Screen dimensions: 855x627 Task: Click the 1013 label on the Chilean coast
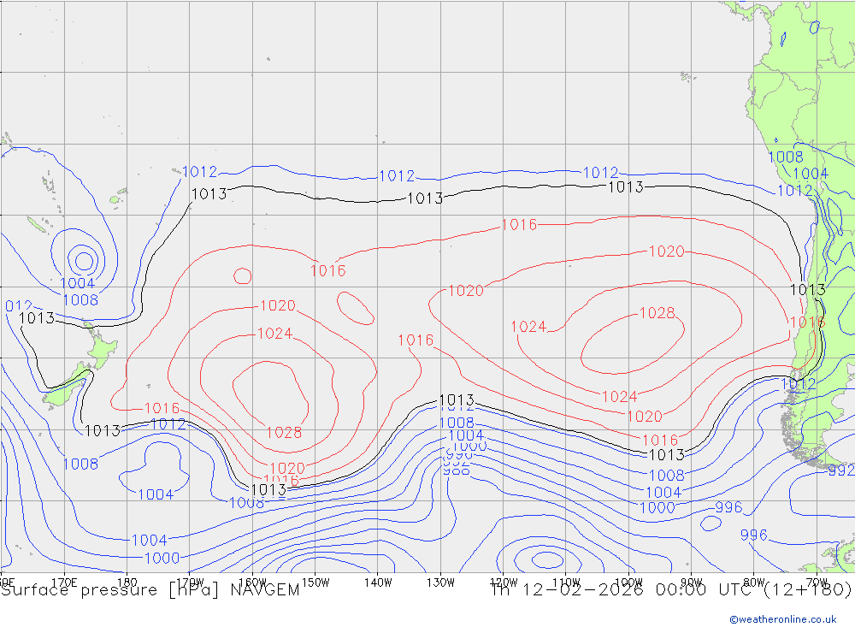point(808,290)
